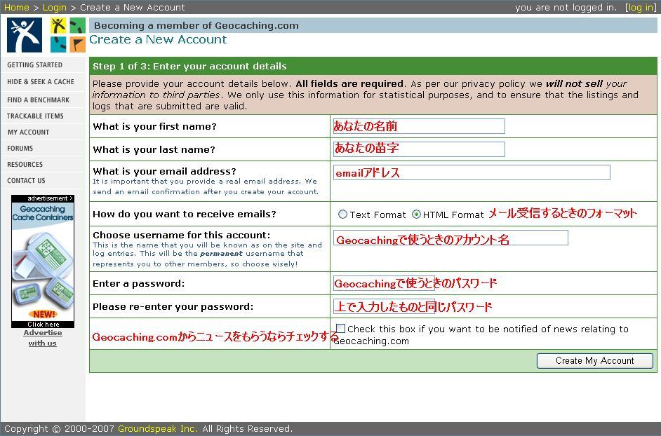Open Find a Benchmark page

38,100
